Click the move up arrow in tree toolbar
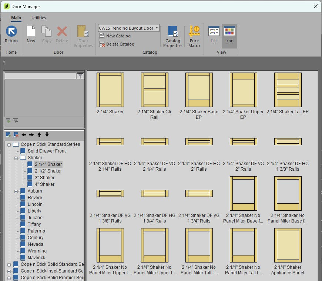This screenshot has width=322, height=281. click(39, 135)
